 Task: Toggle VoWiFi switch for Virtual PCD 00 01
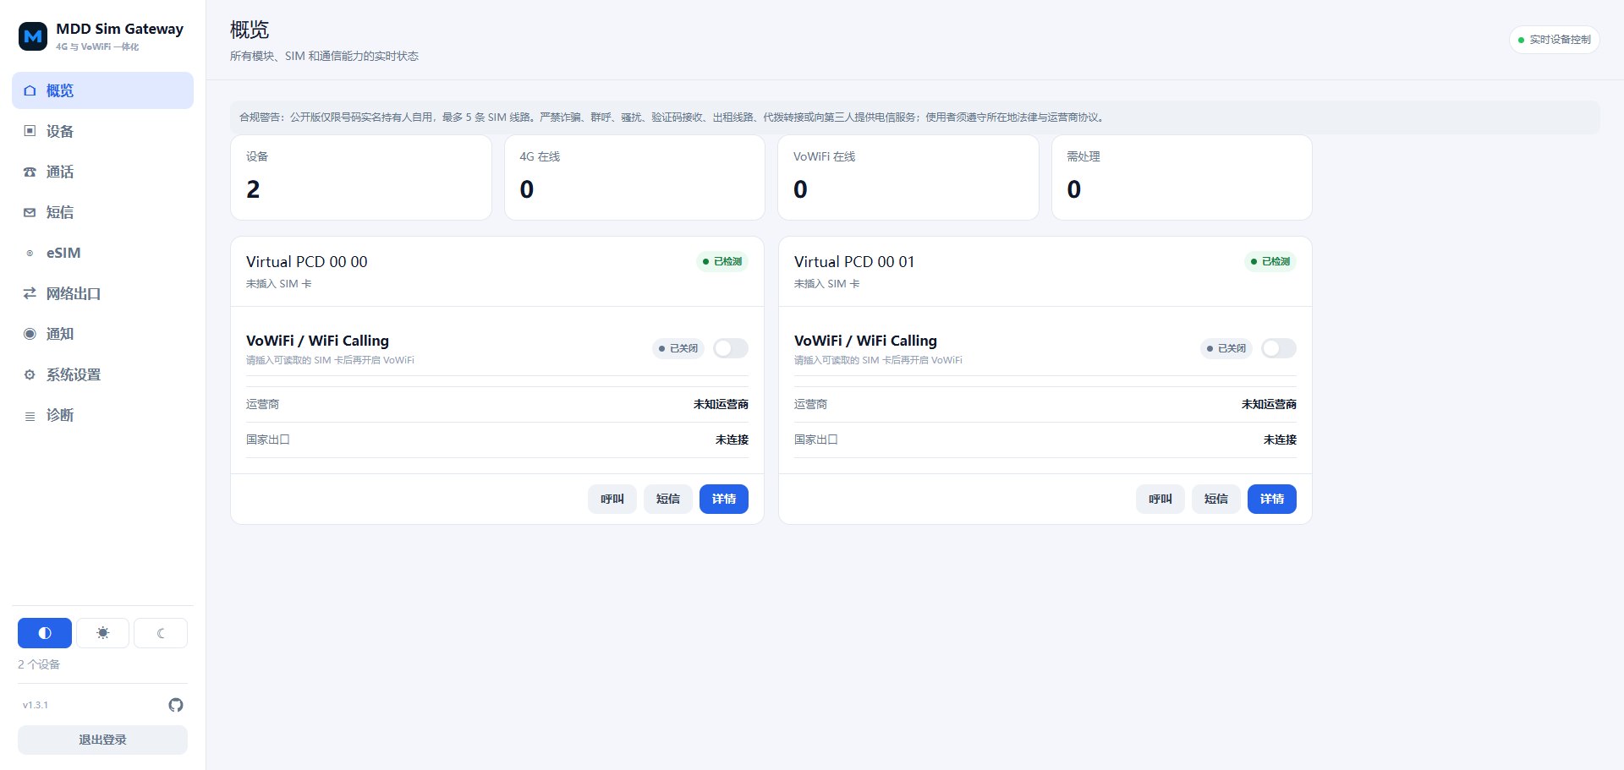pos(1279,348)
